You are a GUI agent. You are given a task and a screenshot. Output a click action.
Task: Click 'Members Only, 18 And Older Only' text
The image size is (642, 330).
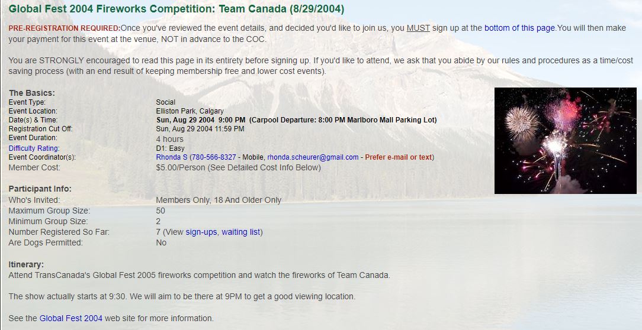coord(219,200)
